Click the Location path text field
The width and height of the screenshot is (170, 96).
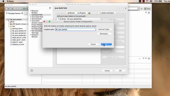(x=75, y=29)
